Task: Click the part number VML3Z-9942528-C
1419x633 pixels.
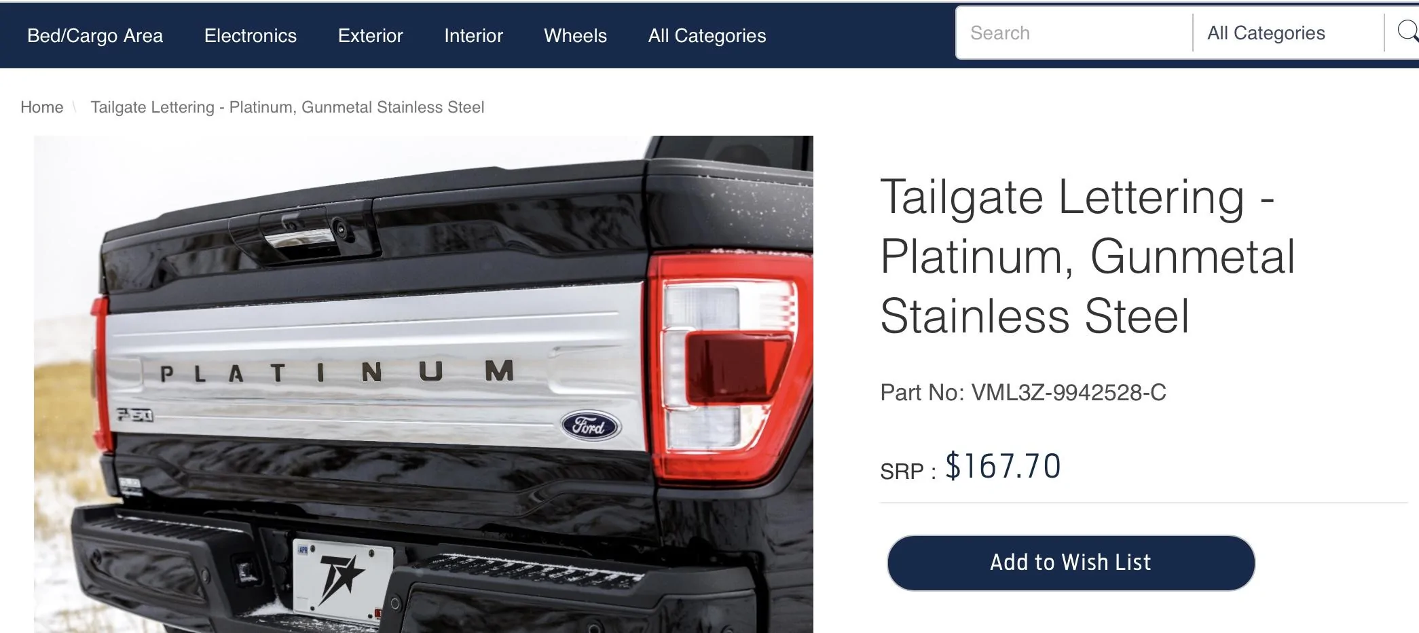Action: click(x=1068, y=392)
